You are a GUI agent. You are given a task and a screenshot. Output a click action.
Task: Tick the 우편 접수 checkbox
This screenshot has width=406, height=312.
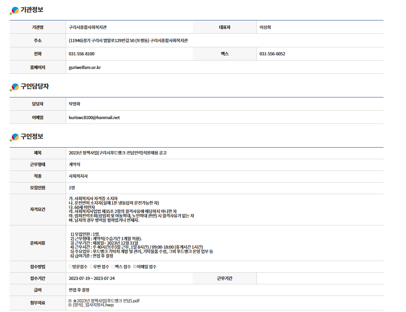92,267
